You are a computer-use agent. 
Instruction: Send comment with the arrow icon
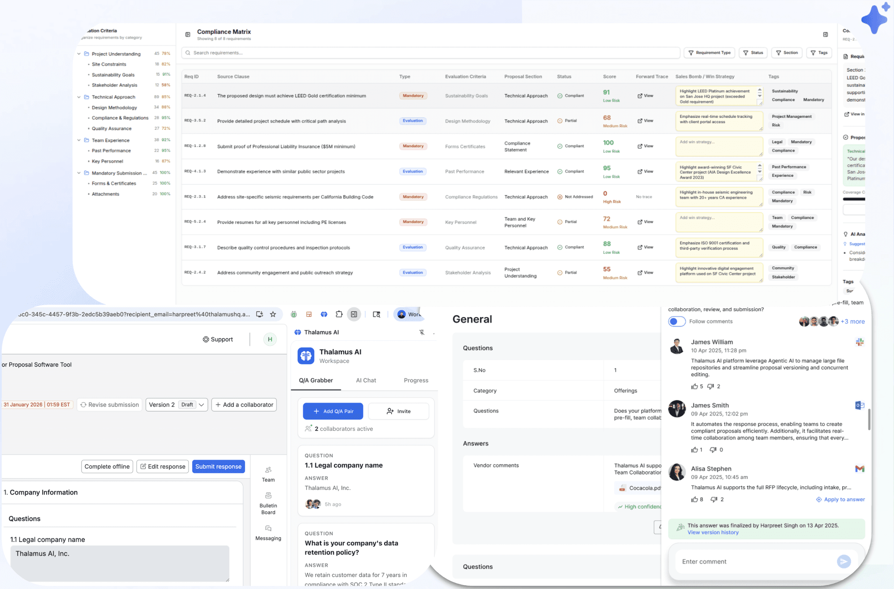(x=843, y=561)
